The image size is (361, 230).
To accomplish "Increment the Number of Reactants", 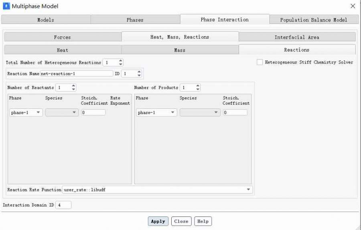I will (73, 86).
